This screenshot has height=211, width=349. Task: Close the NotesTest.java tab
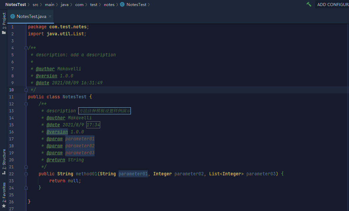click(x=50, y=16)
